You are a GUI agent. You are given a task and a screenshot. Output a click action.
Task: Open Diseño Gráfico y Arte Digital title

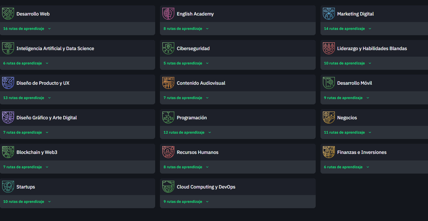coord(46,118)
